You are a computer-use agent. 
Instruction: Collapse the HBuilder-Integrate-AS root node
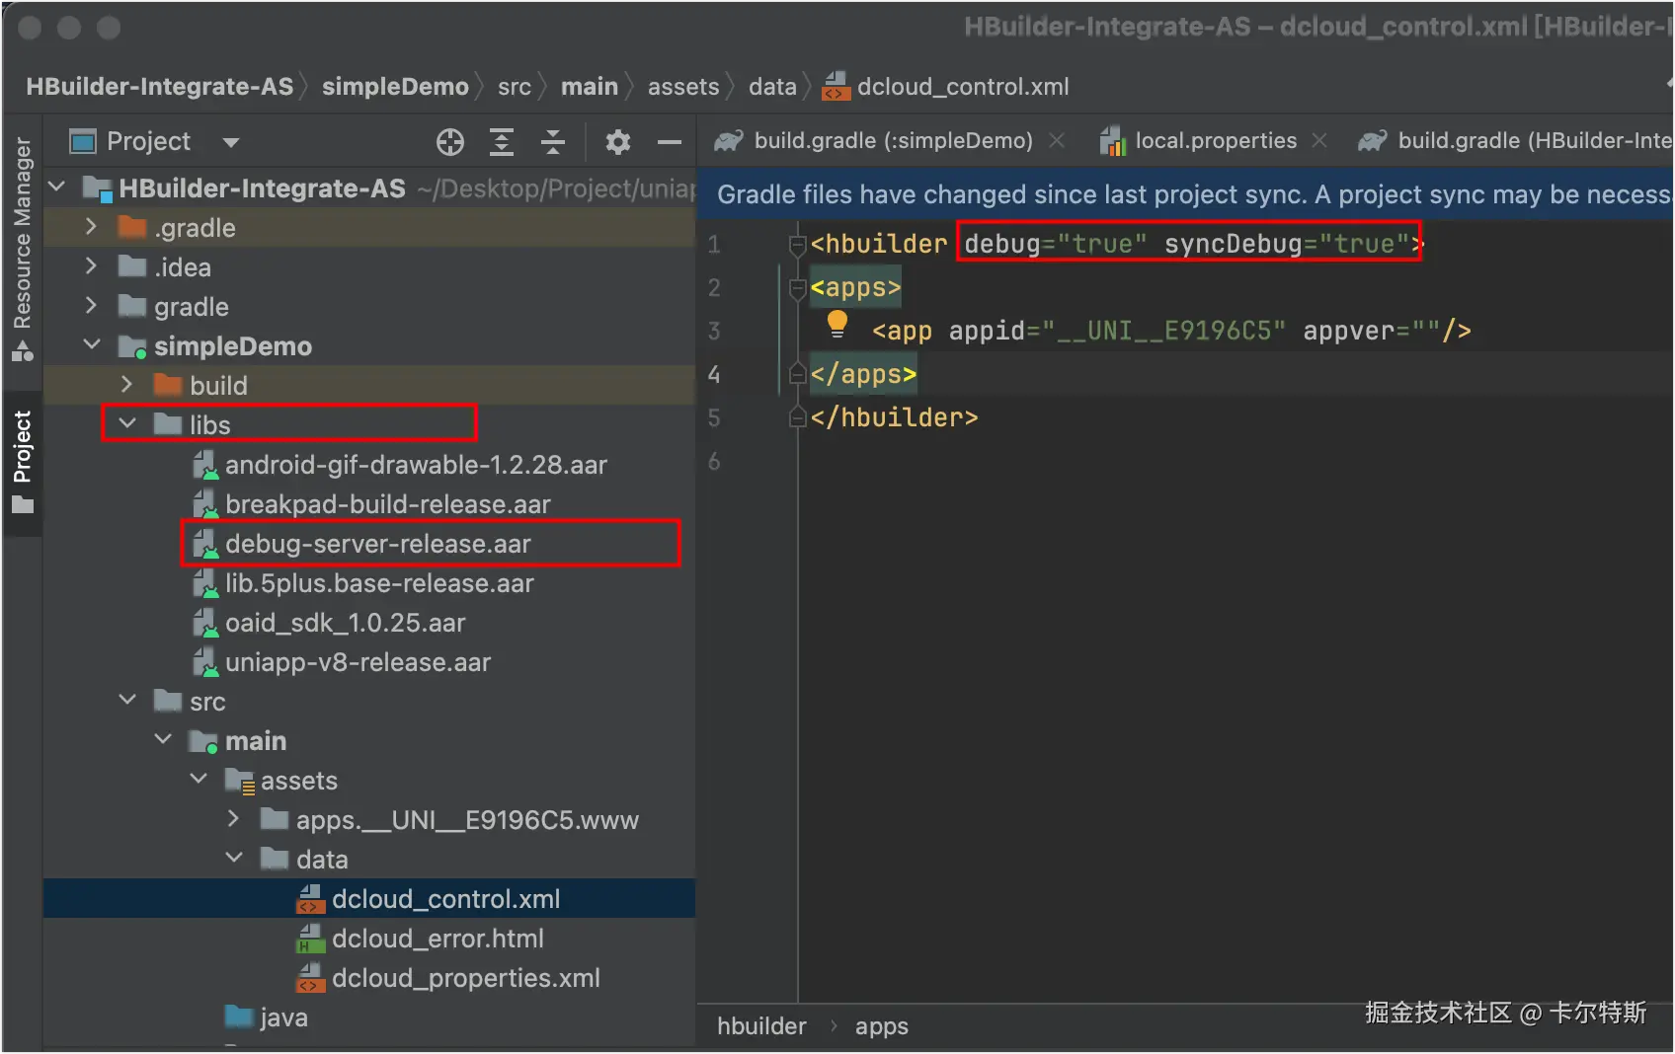click(x=57, y=188)
